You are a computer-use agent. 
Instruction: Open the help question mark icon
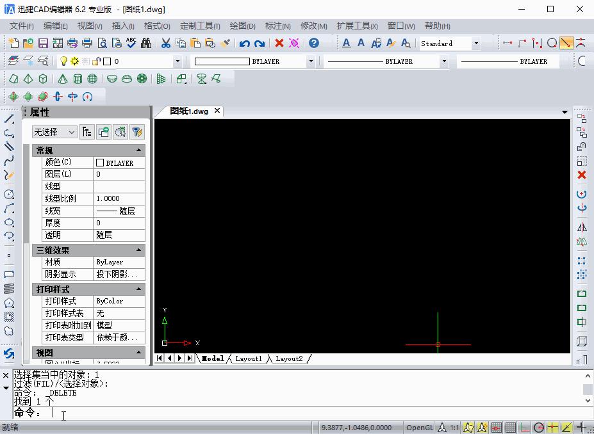[313, 44]
